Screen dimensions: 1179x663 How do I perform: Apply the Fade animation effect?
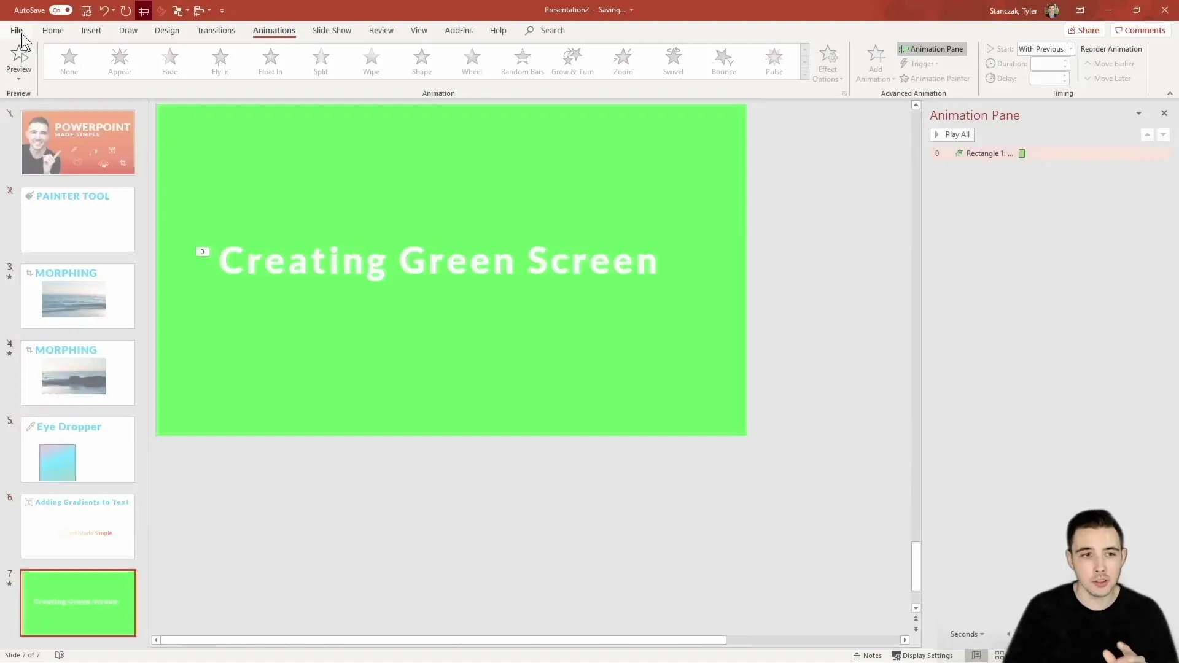point(169,61)
